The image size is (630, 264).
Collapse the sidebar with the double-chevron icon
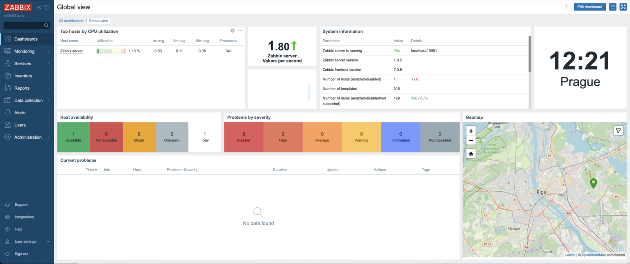[39, 7]
